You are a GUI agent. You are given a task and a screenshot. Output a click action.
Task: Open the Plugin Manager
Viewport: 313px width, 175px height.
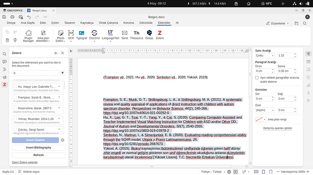(28, 36)
